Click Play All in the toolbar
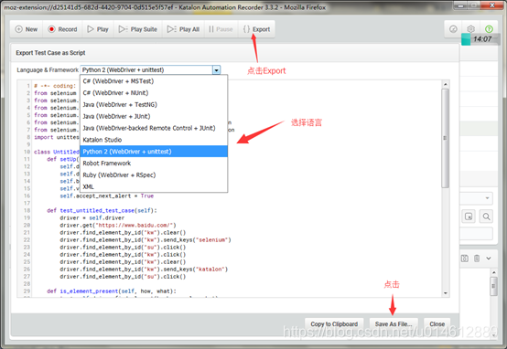 (x=183, y=29)
